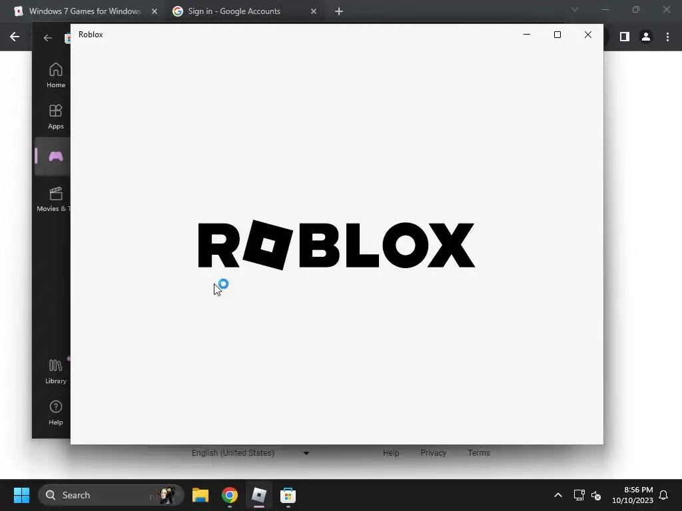Maximize the Roblox window
This screenshot has height=511, width=682.
pyautogui.click(x=557, y=35)
